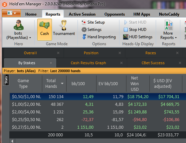Open the orange application menu button
This screenshot has height=143, width=186.
click(11, 13)
